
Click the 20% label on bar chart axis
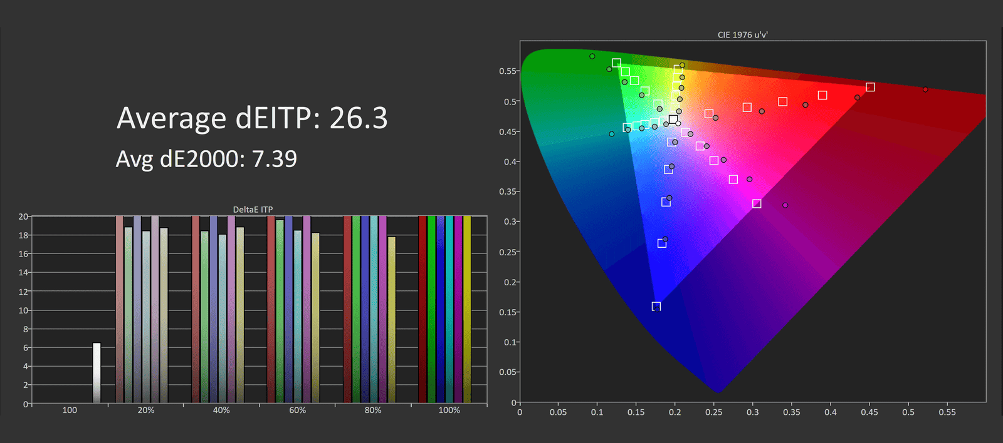[146, 410]
